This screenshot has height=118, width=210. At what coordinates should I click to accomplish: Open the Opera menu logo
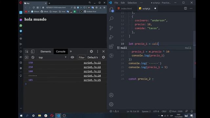21,3
